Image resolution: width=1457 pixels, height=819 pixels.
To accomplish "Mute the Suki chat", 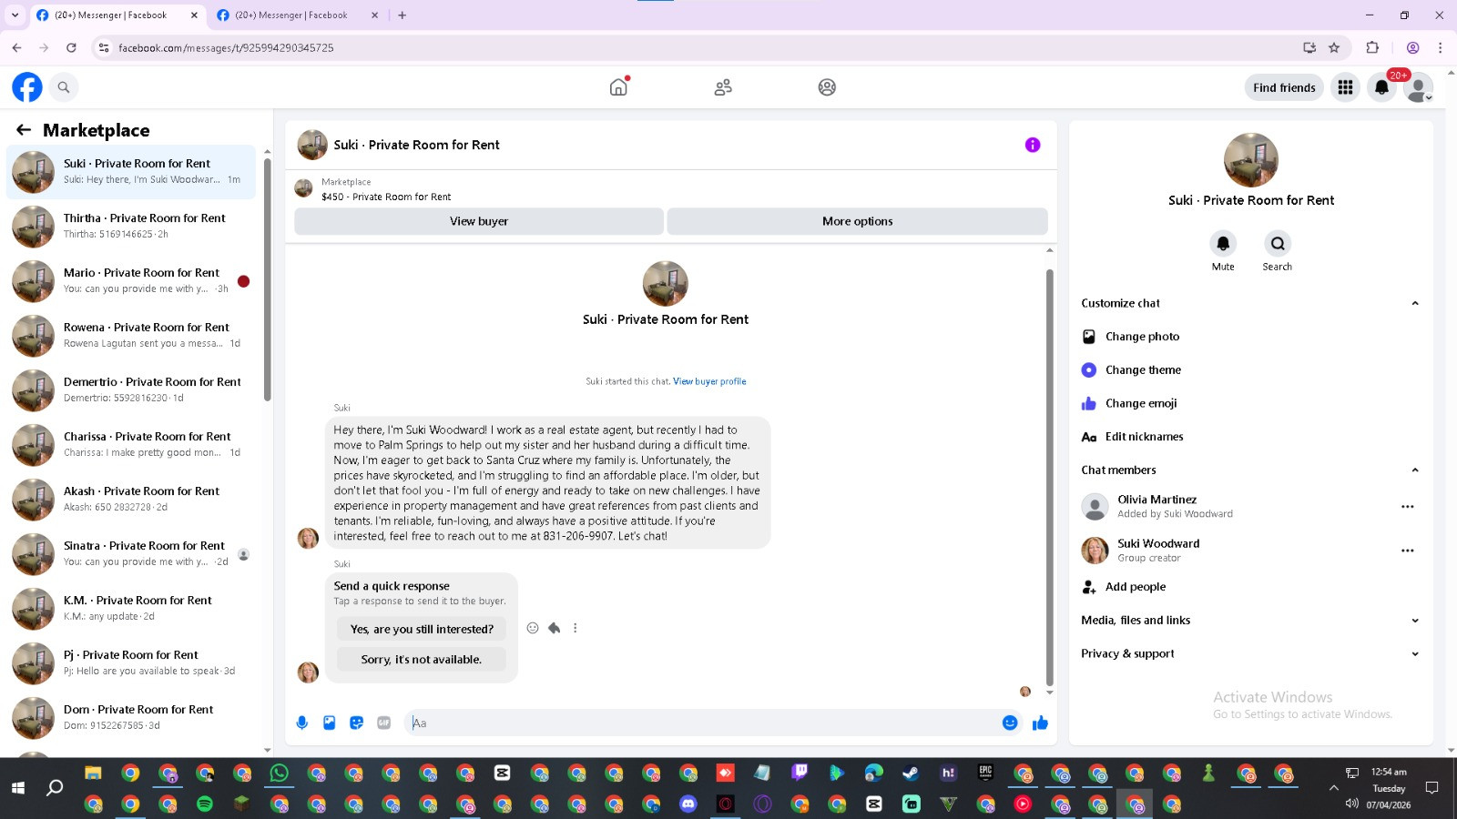I will click(x=1223, y=244).
